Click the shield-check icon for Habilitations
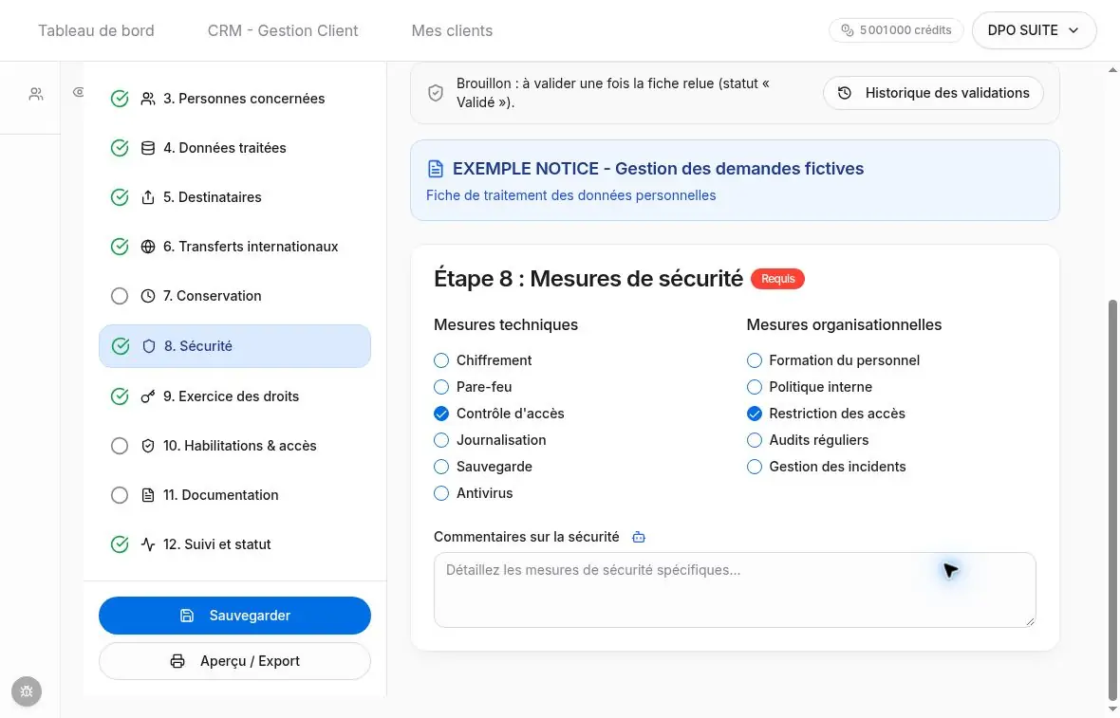 148,446
